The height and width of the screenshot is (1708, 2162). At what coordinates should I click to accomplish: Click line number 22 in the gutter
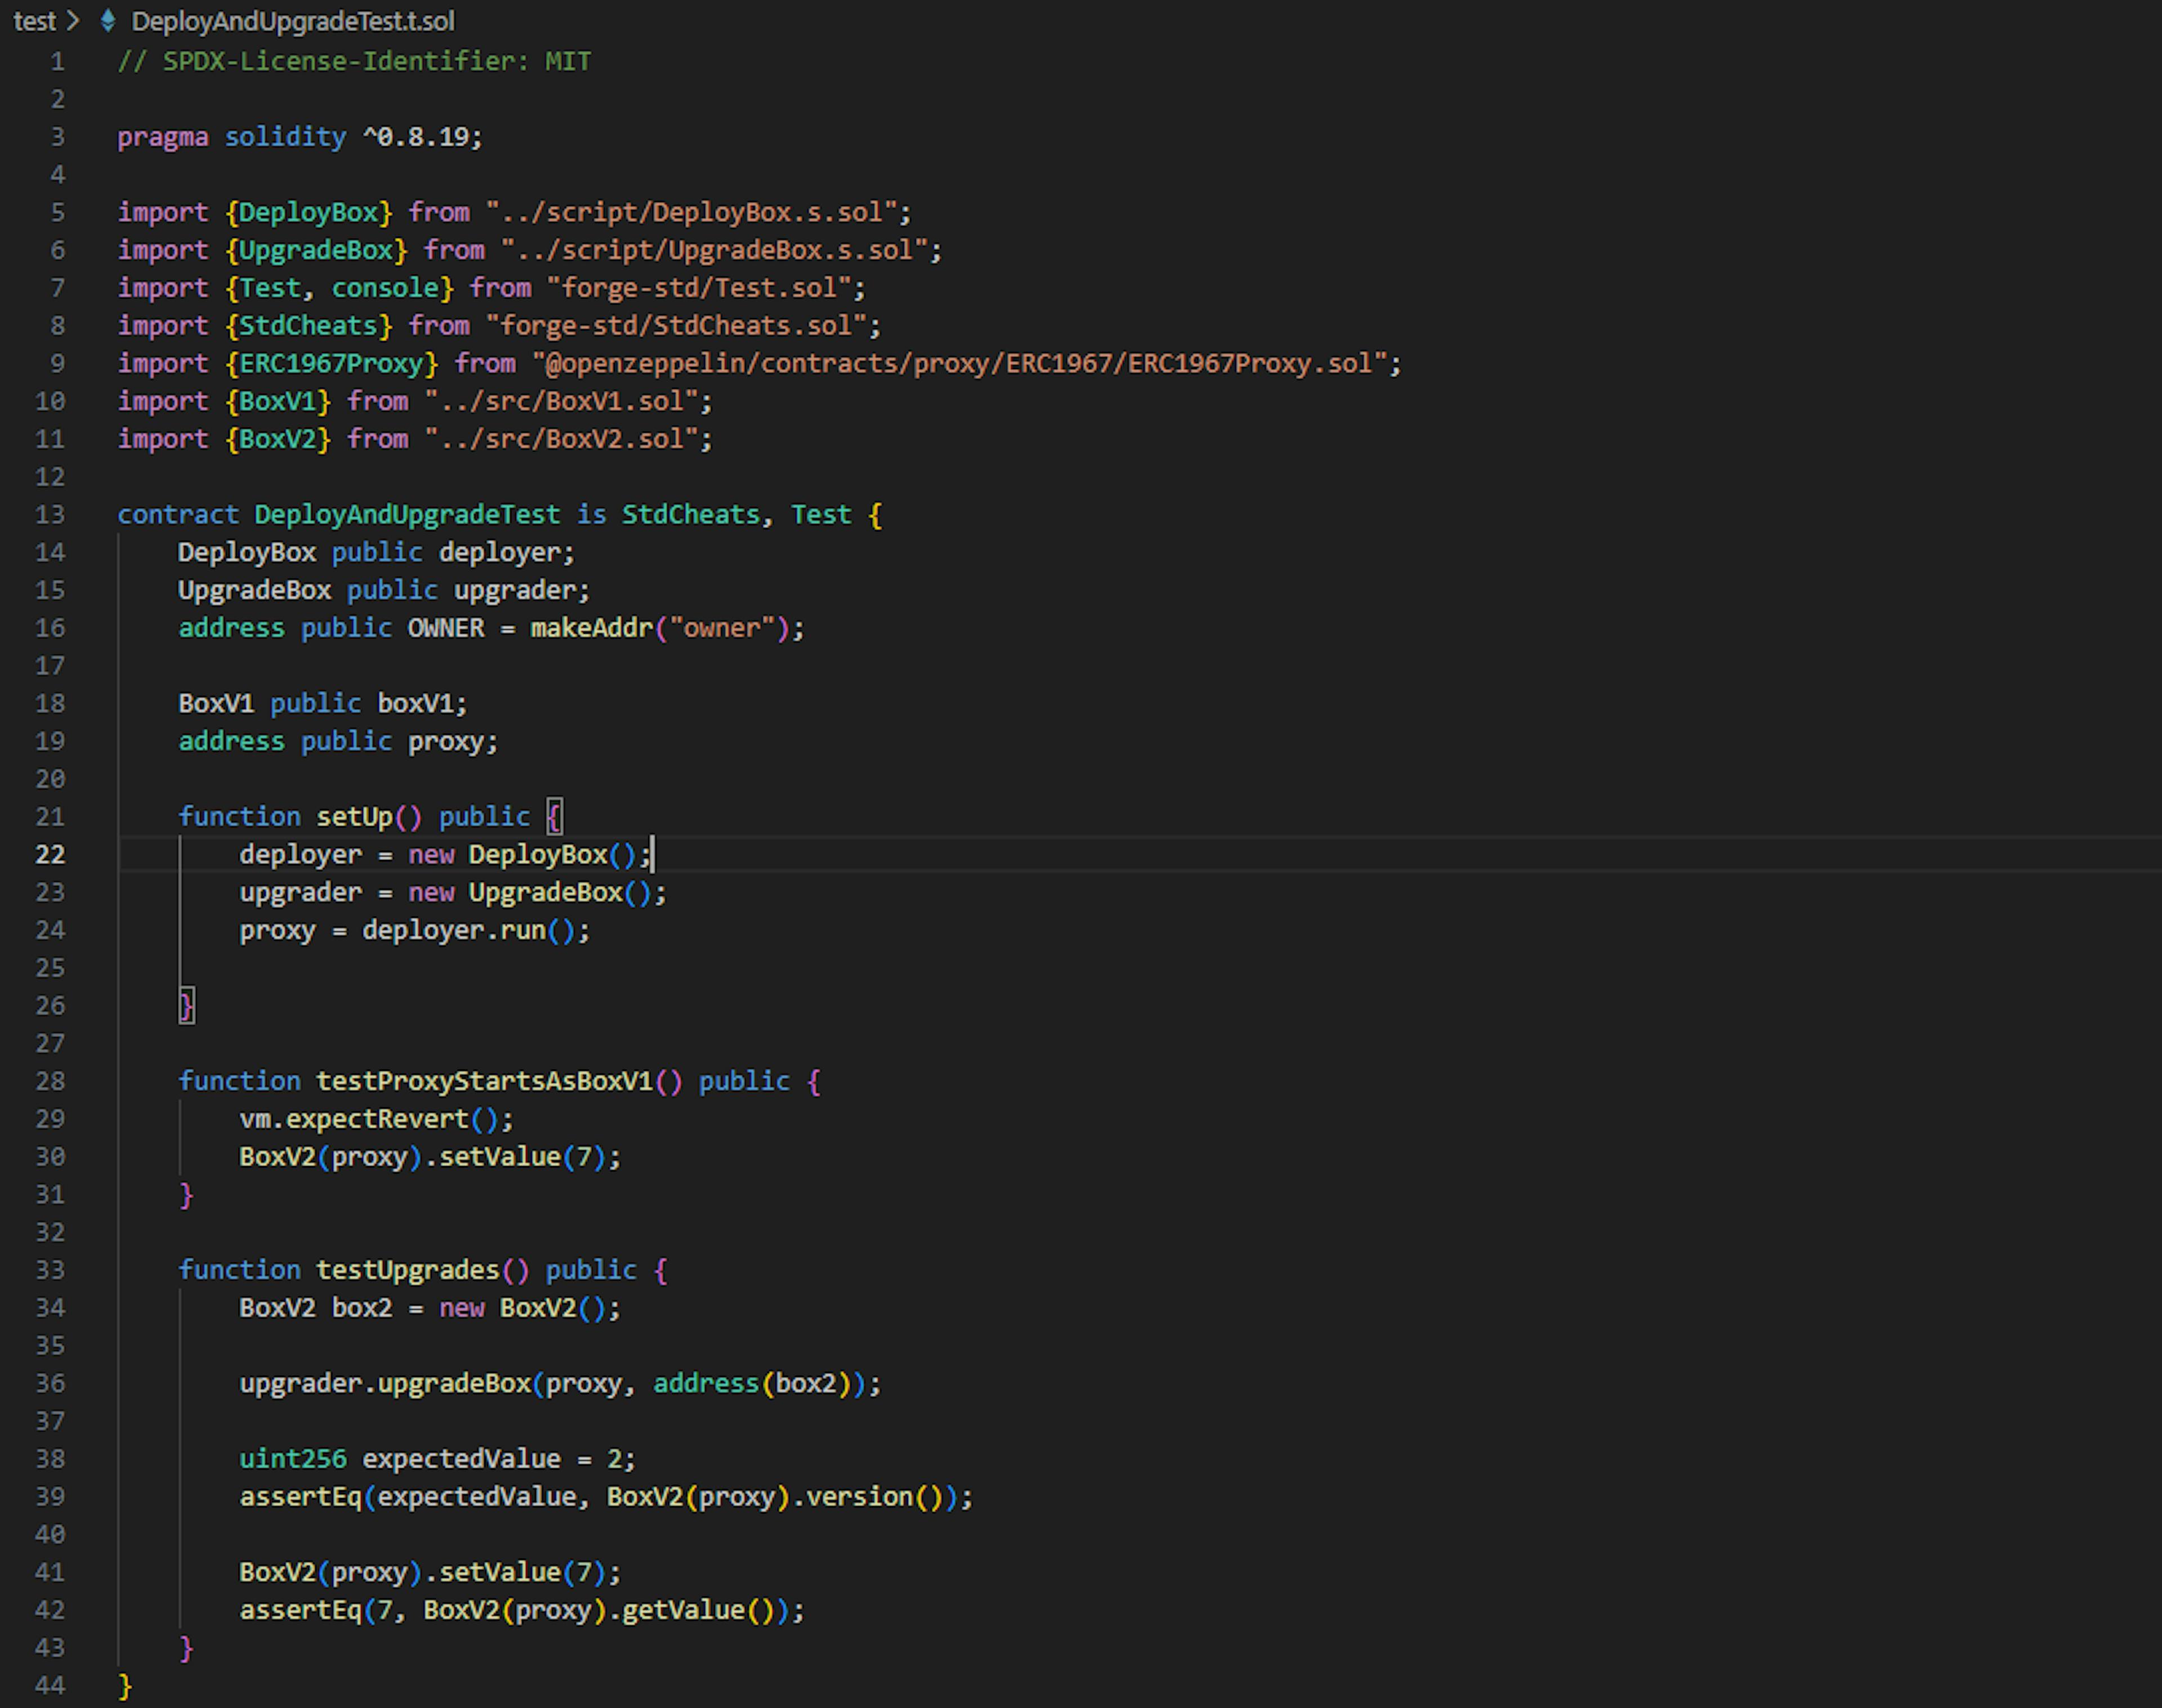click(50, 854)
